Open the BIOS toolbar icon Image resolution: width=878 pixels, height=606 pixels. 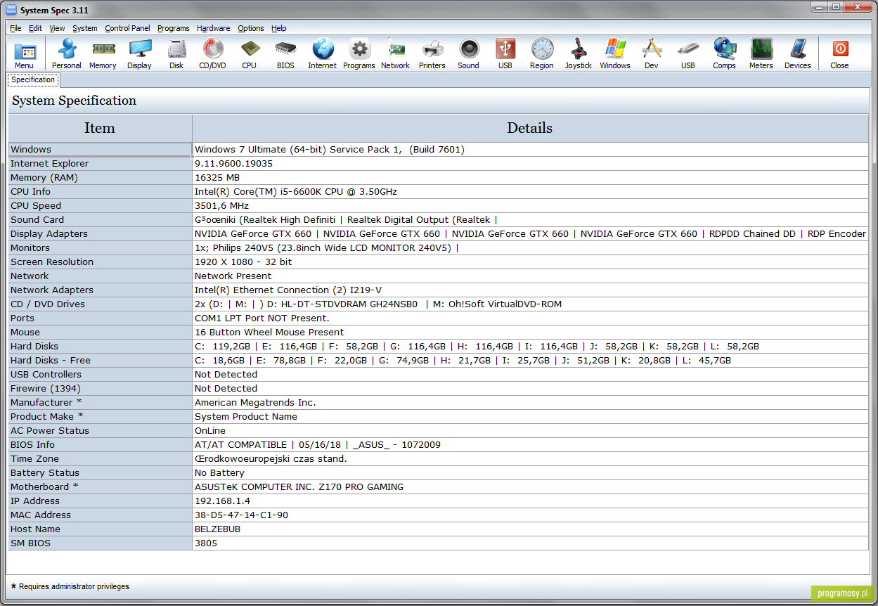(x=285, y=54)
